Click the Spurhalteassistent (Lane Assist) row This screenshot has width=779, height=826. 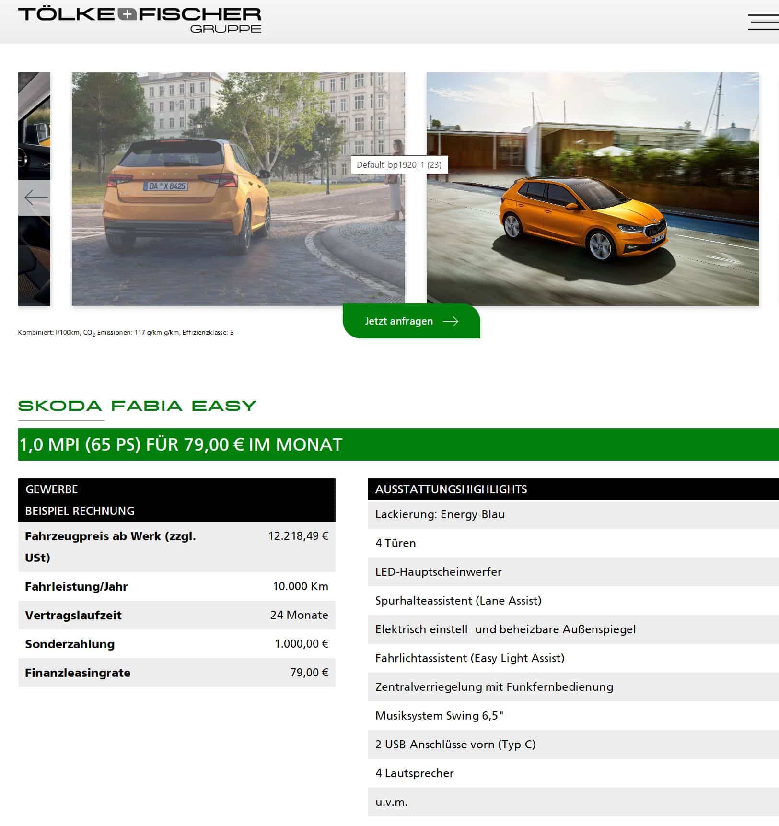[573, 601]
